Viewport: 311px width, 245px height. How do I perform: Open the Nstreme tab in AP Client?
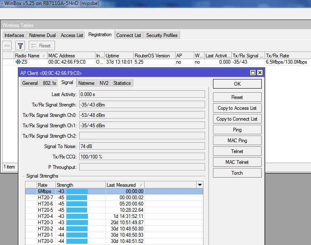click(86, 83)
